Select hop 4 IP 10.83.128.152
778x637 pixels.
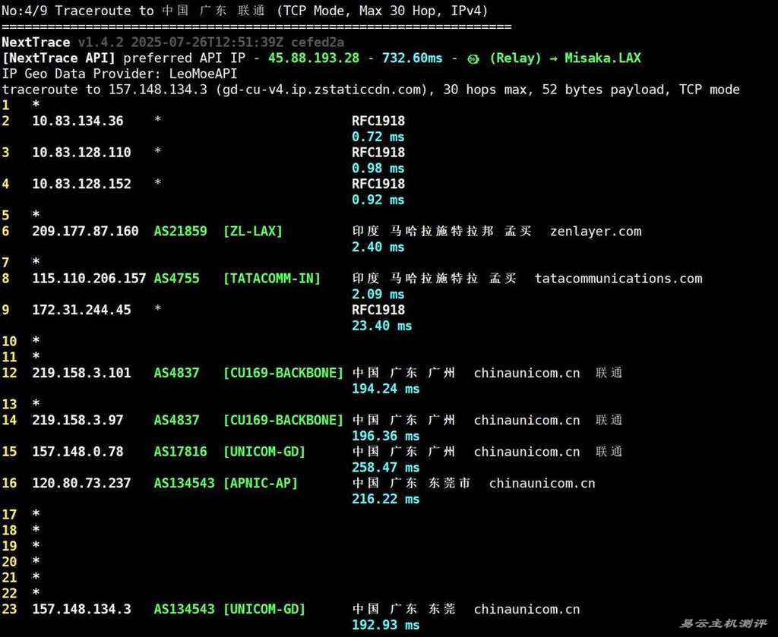pos(81,184)
